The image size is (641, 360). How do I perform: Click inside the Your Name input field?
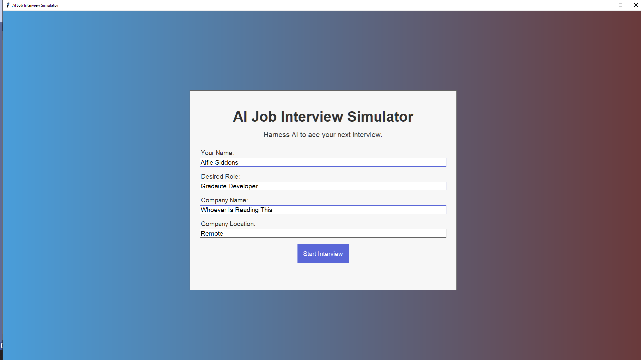[x=323, y=162]
